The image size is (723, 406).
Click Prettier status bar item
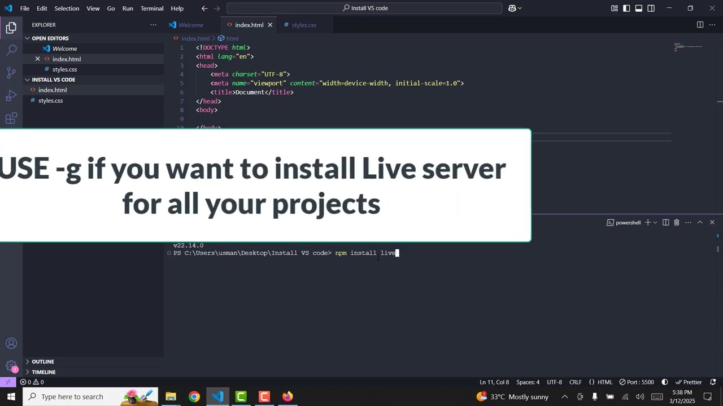[x=689, y=382]
